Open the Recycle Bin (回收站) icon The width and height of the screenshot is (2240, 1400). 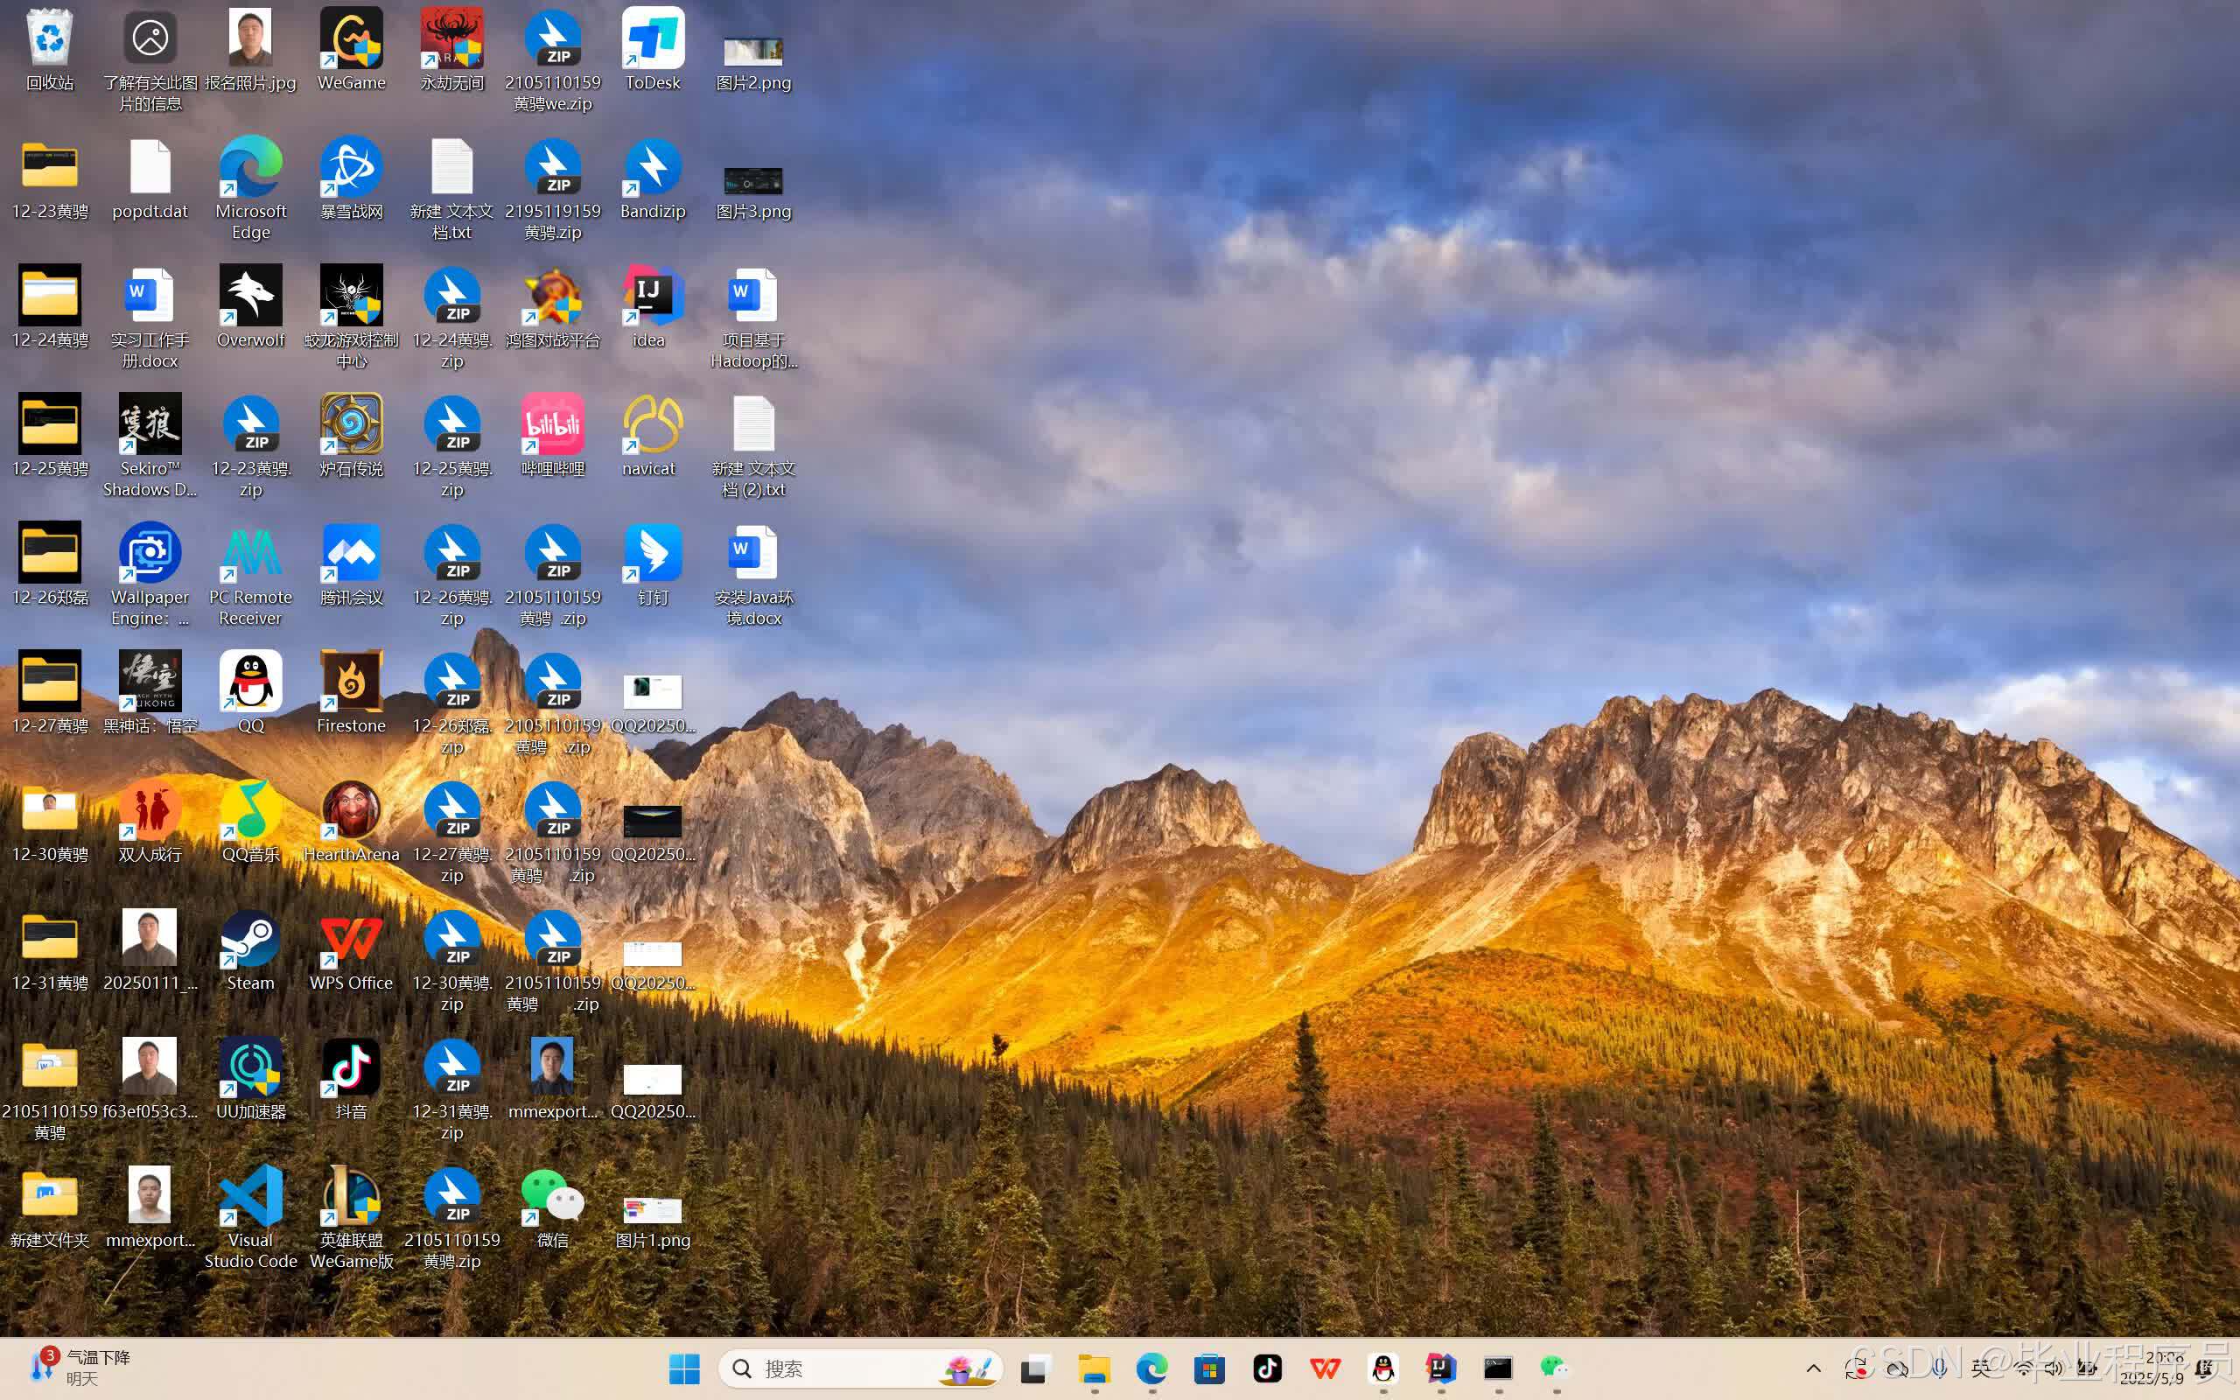click(x=50, y=50)
